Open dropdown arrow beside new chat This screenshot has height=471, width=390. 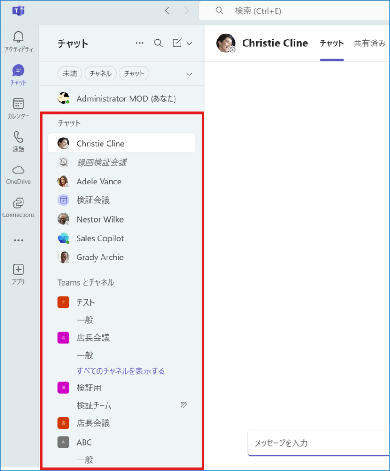click(189, 43)
